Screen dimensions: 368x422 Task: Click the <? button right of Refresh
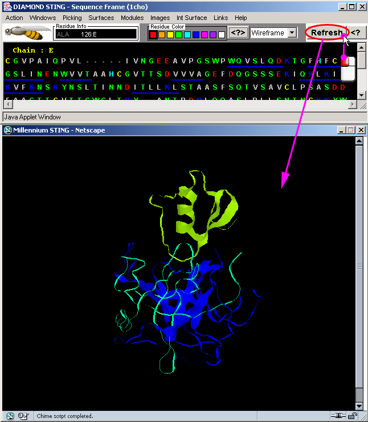click(x=355, y=33)
